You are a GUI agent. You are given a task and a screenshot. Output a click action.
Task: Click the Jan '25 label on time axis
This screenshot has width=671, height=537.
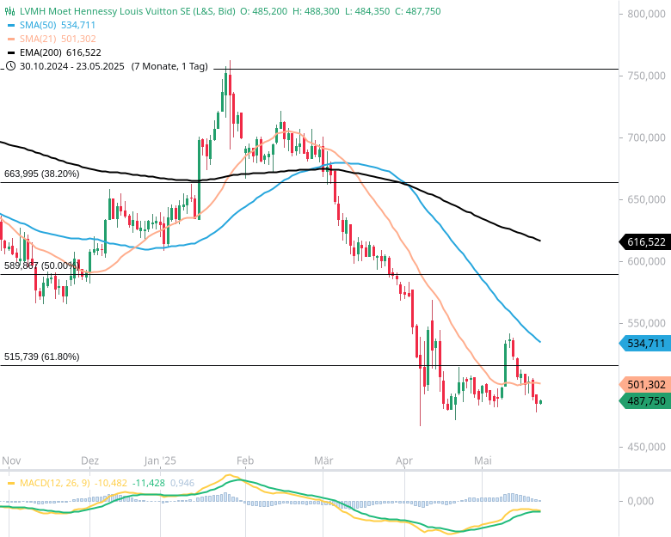160,461
